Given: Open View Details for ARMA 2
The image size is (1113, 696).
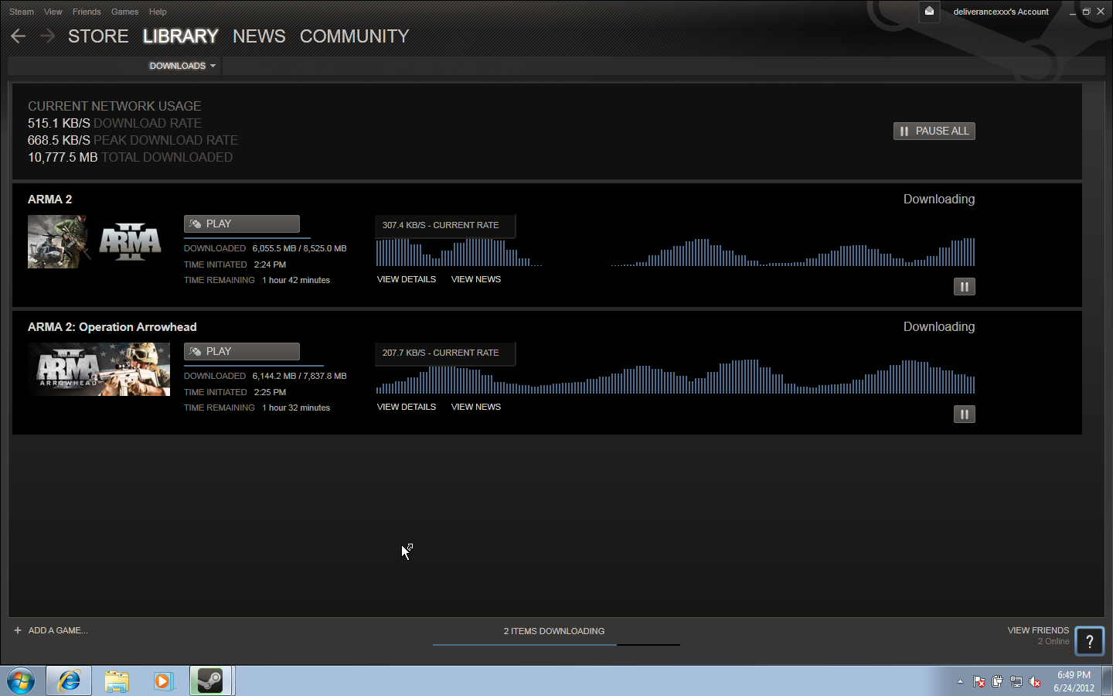Looking at the screenshot, I should point(407,279).
